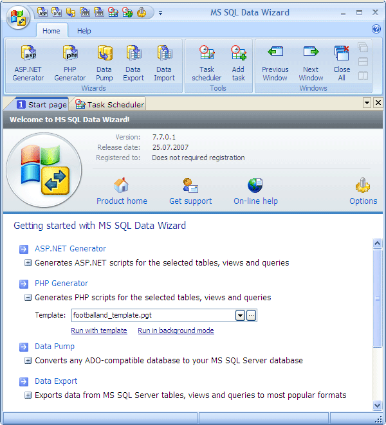Open the document tab list dropdown arrow

(367, 103)
